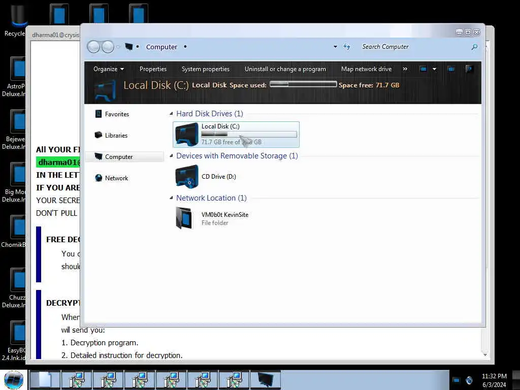This screenshot has width=520, height=390.
Task: Click the action center flag tray icon
Action: click(x=457, y=380)
